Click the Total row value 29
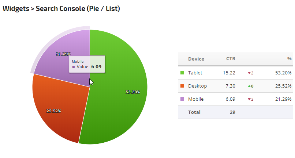 (232, 112)
